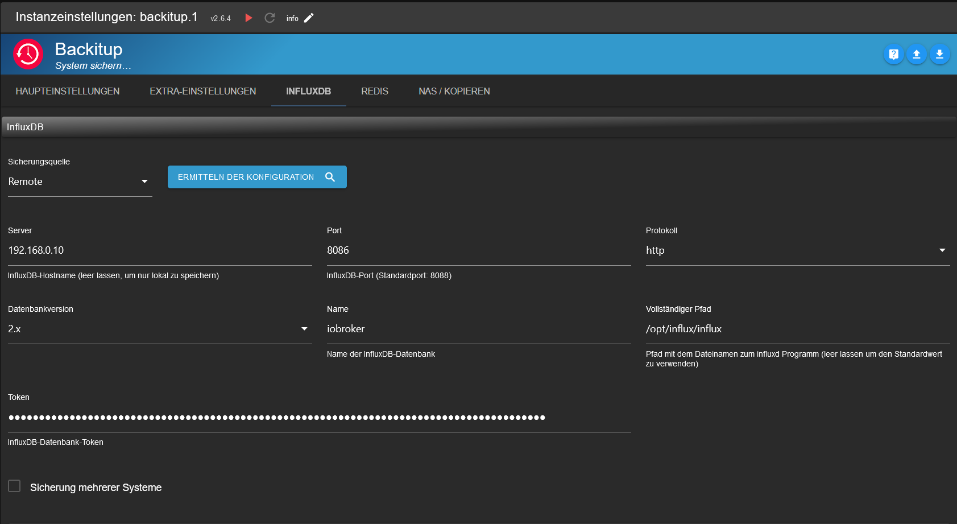Click Vollständiger Pfad field /opt/influx/influx
The width and height of the screenshot is (957, 524).
pyautogui.click(x=798, y=329)
